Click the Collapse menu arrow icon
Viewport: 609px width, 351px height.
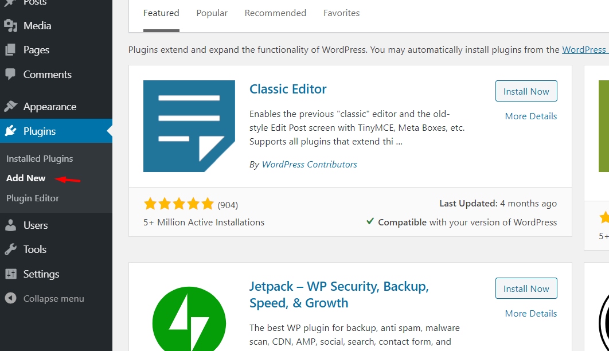point(10,298)
